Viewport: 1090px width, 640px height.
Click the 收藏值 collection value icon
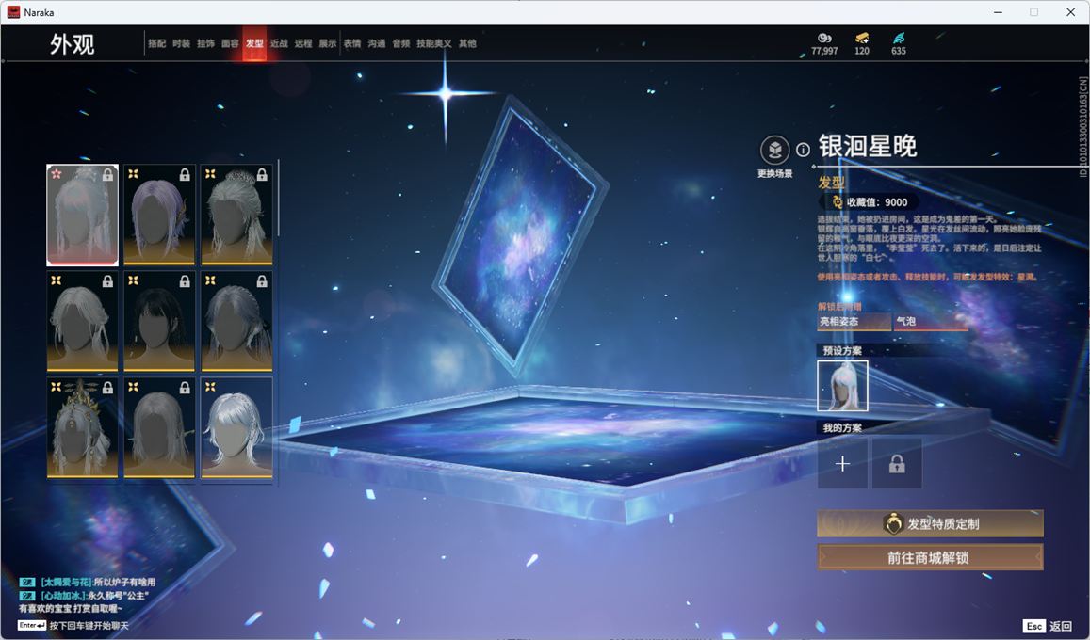point(837,202)
